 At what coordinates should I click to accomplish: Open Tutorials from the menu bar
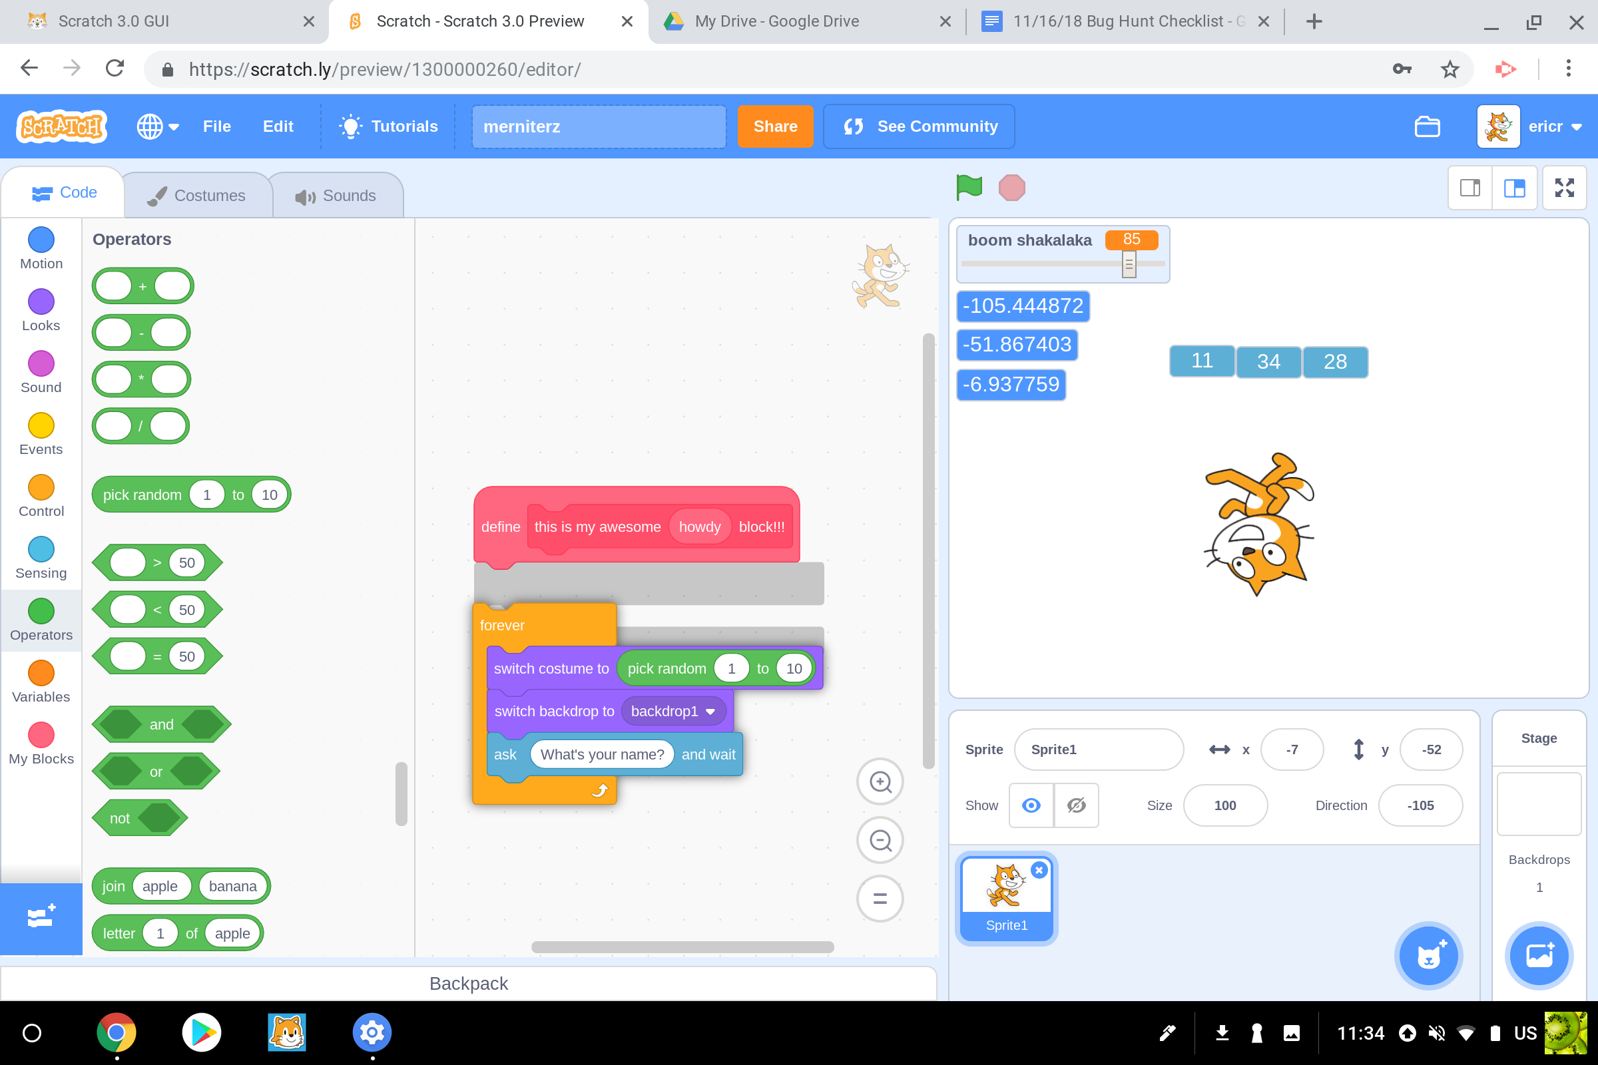[x=388, y=126]
